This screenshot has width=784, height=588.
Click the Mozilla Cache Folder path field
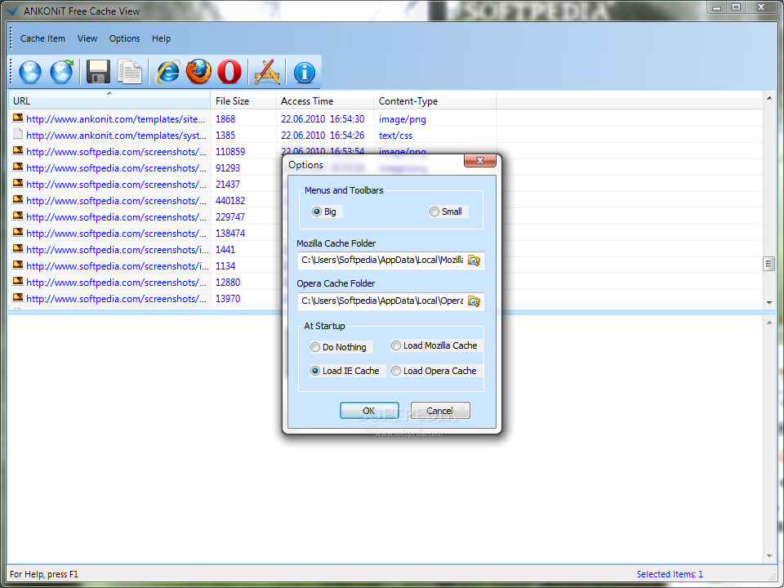coord(382,261)
